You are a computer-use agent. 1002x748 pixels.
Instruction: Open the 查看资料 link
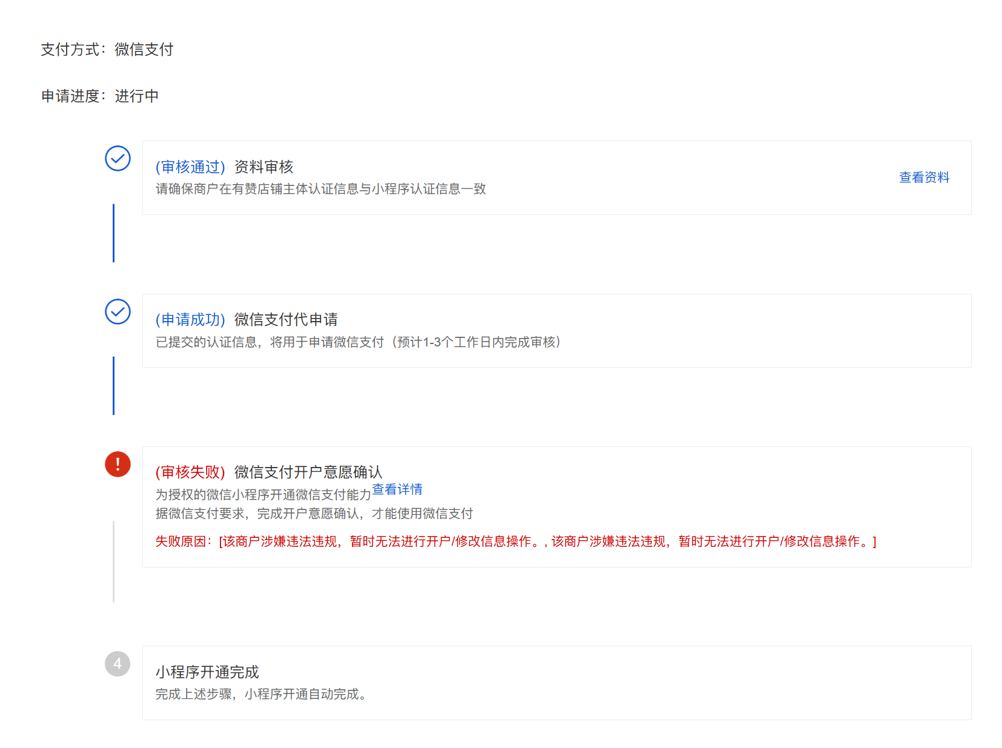(x=924, y=177)
